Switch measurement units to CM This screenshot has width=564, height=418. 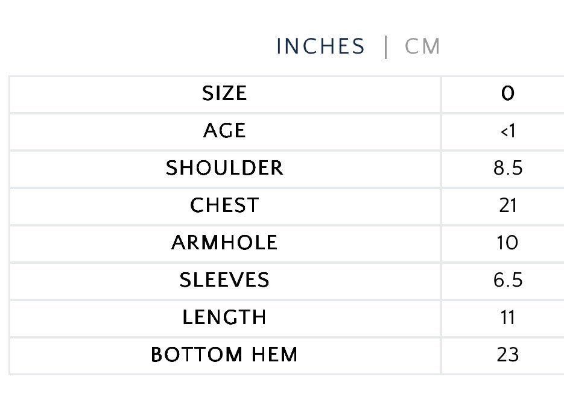point(423,46)
